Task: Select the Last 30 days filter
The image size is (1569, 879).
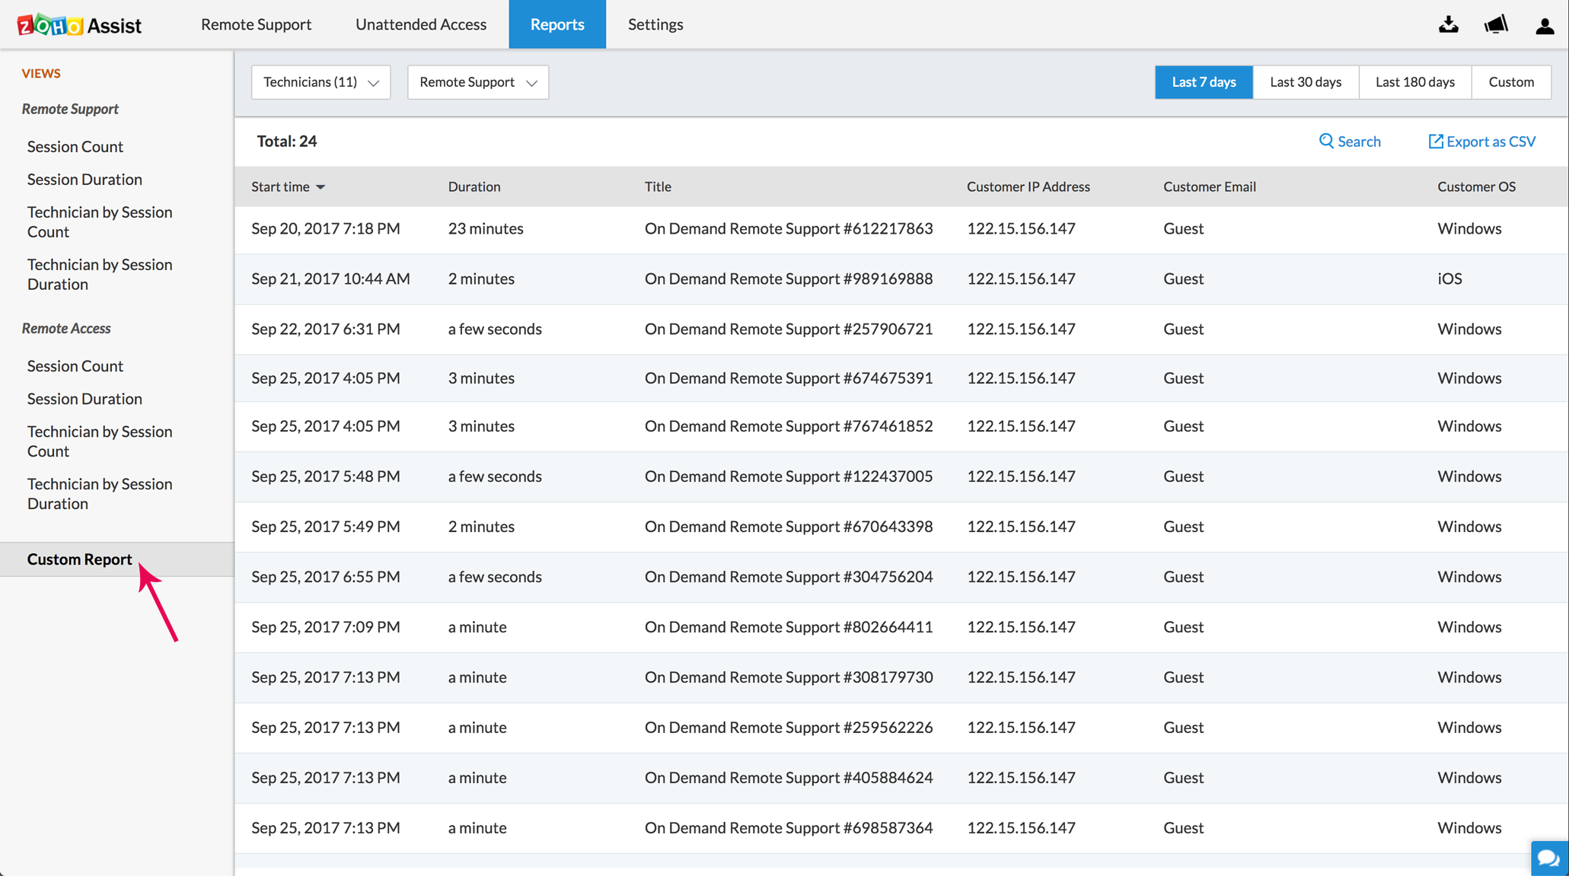Action: [x=1306, y=81]
